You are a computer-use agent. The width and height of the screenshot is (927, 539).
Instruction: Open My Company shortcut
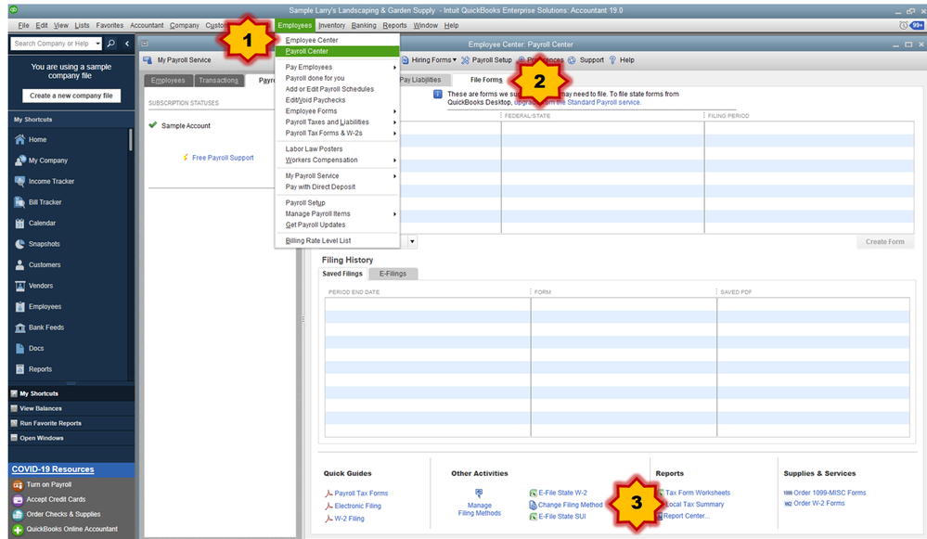(48, 160)
